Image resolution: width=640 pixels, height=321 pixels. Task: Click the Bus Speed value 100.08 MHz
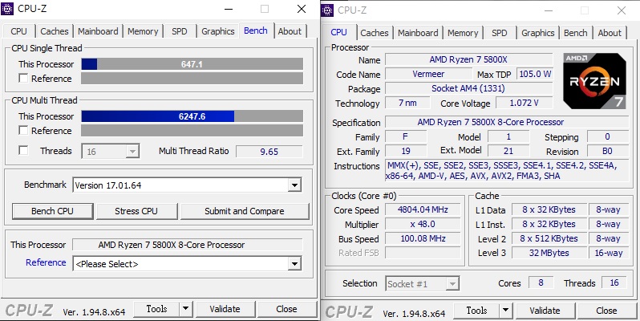423,238
